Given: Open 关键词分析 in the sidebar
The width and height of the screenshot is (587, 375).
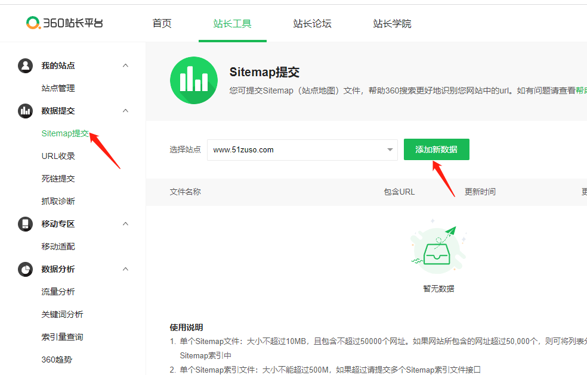Looking at the screenshot, I should [x=62, y=314].
